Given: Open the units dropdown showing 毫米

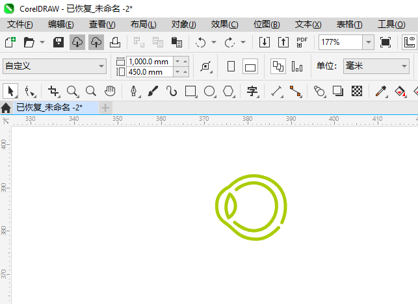Looking at the screenshot, I should [x=376, y=66].
